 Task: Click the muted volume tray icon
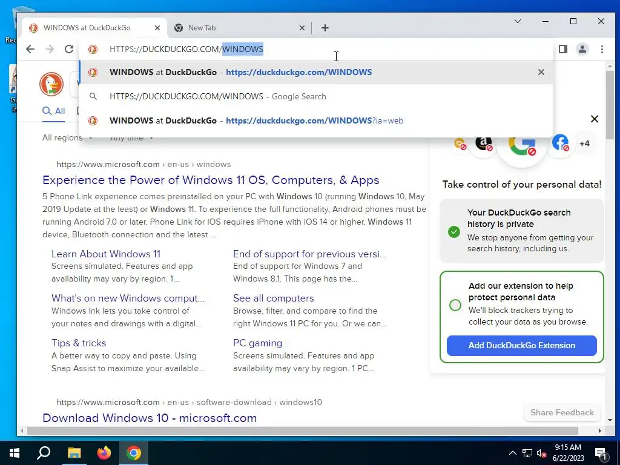(541, 453)
